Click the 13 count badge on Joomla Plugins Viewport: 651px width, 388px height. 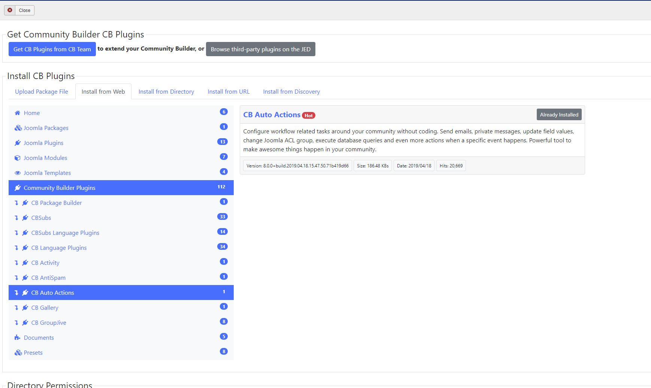point(222,142)
